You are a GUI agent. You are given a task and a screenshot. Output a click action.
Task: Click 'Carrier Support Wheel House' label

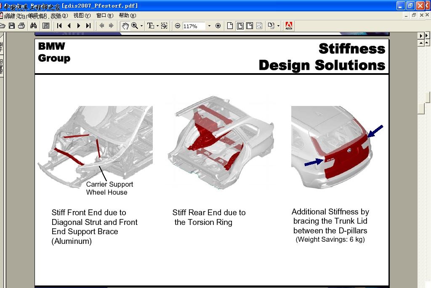pos(109,188)
